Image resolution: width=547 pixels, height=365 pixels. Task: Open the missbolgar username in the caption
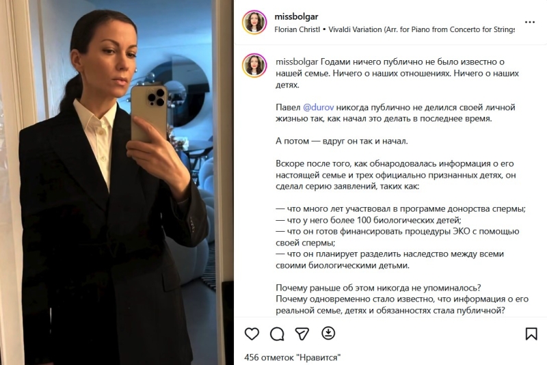pyautogui.click(x=297, y=62)
